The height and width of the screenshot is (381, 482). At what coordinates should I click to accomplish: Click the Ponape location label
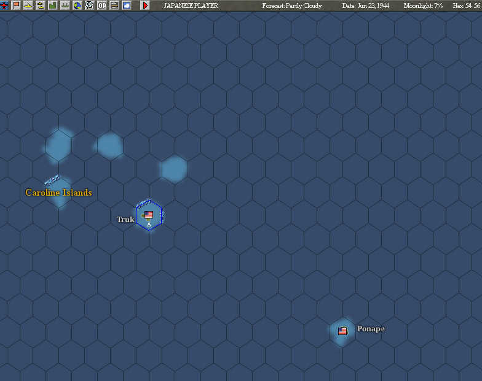click(371, 329)
